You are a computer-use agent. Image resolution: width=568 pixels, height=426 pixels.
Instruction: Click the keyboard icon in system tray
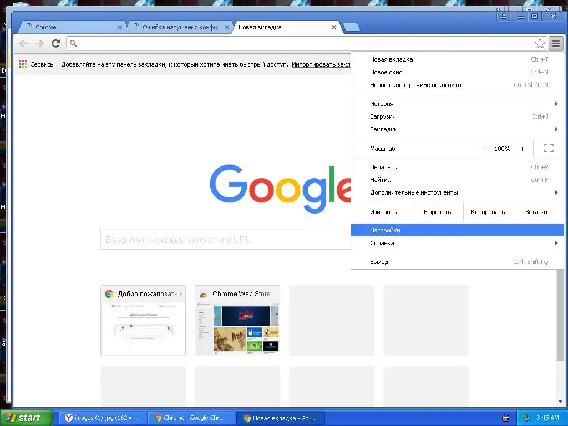pos(506,418)
